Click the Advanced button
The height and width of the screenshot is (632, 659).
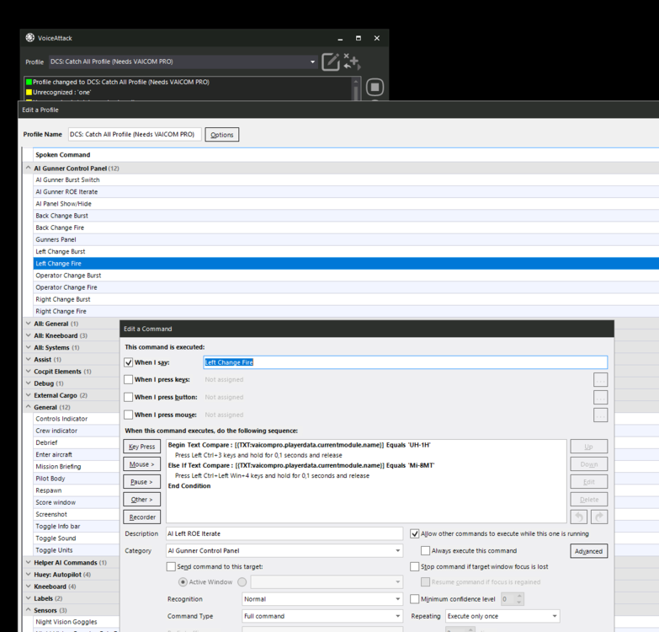pyautogui.click(x=589, y=551)
